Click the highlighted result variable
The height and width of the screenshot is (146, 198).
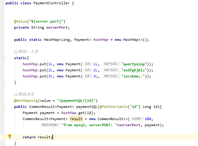click(76, 119)
